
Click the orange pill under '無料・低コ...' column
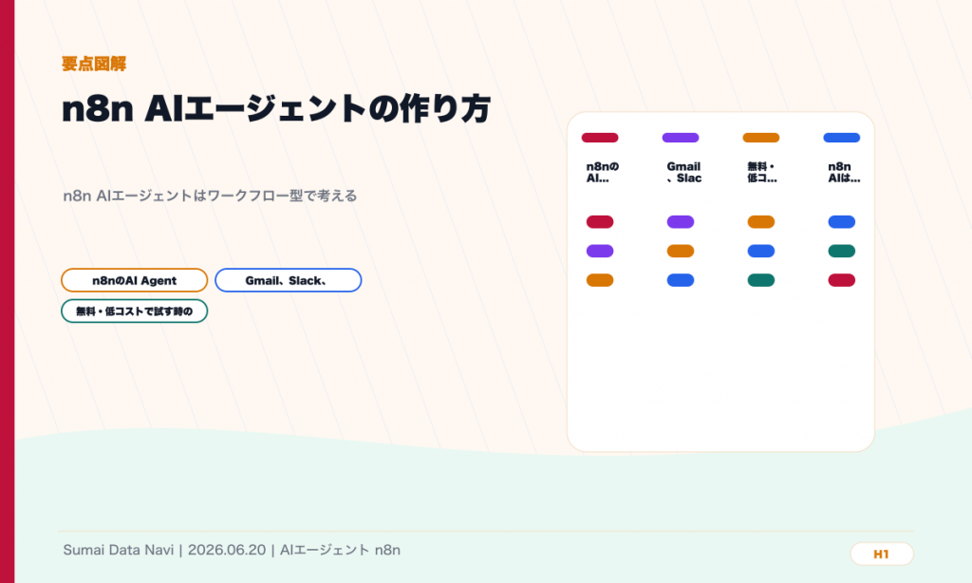click(x=761, y=222)
